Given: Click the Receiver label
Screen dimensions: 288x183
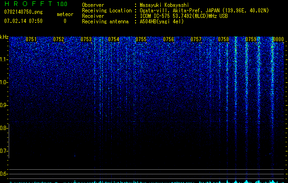Looking at the screenshot, I should pos(93,16).
